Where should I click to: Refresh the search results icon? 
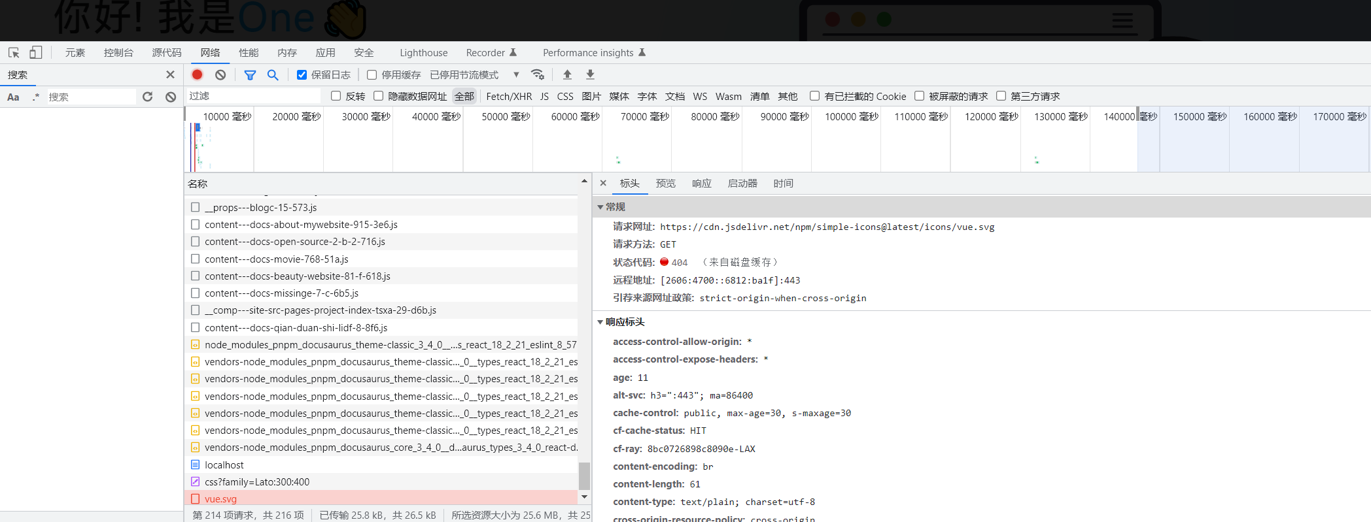click(x=147, y=97)
